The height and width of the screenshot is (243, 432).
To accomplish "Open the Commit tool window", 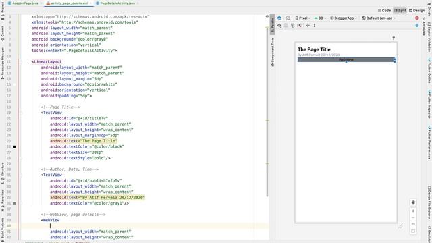I will (x=3, y=33).
